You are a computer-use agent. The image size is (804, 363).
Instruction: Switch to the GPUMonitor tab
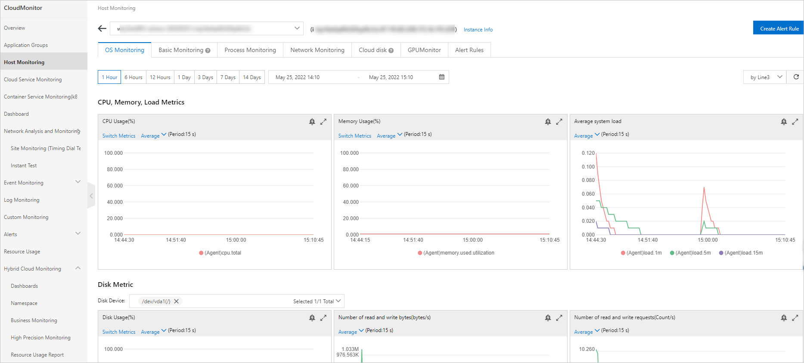coord(424,50)
